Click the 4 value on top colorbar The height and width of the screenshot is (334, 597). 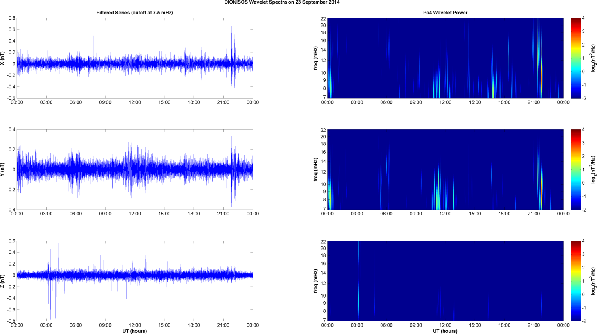tap(583, 18)
